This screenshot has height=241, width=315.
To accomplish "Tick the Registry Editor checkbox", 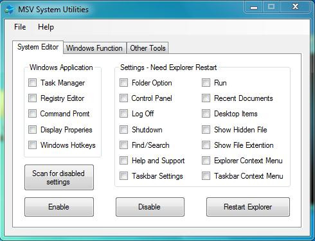I will [33, 98].
